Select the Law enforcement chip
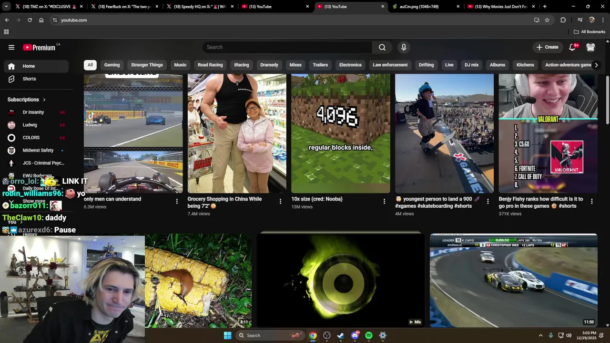 tap(390, 65)
